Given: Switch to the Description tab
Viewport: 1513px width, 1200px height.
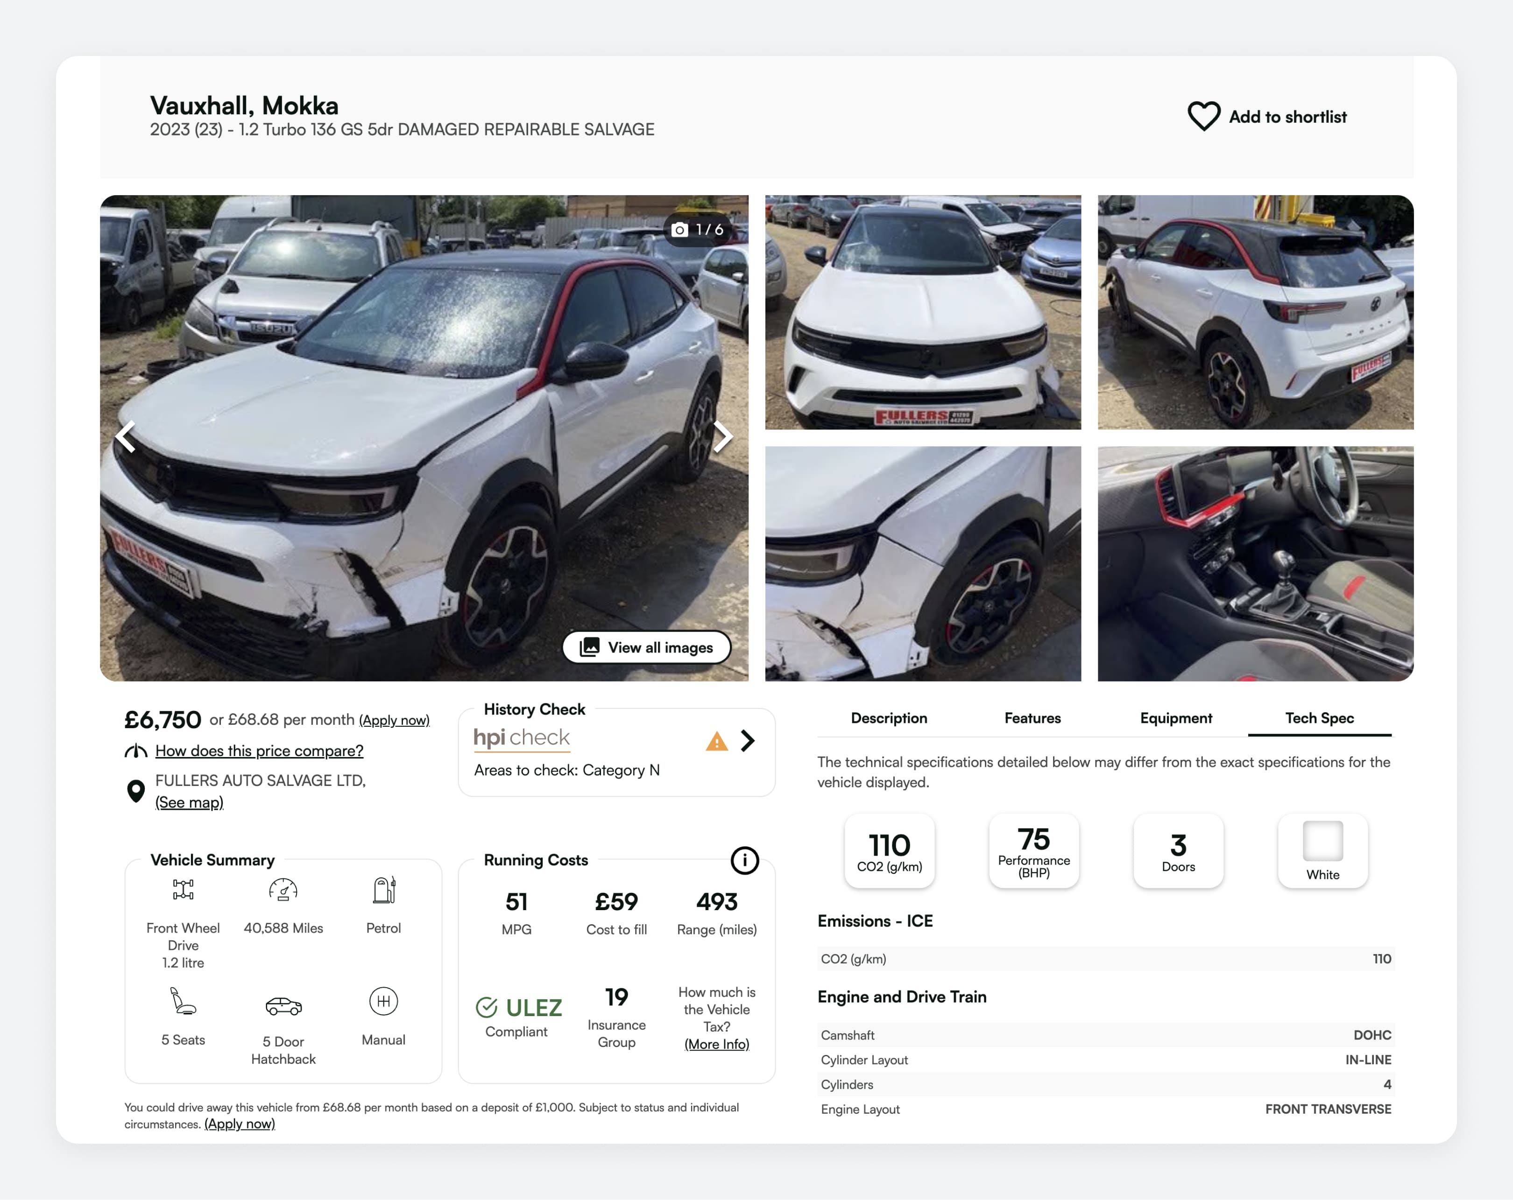Looking at the screenshot, I should pyautogui.click(x=889, y=718).
